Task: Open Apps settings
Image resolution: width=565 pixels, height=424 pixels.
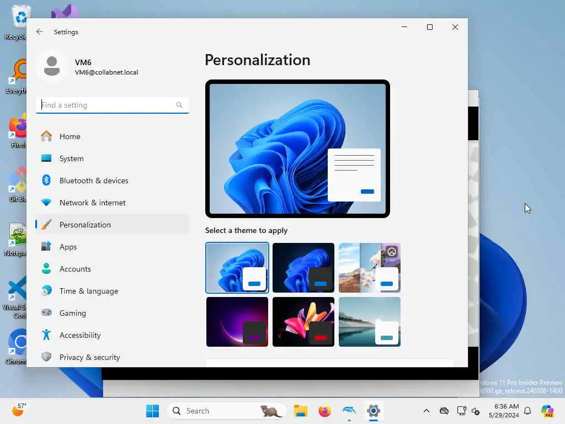Action: 113,247
